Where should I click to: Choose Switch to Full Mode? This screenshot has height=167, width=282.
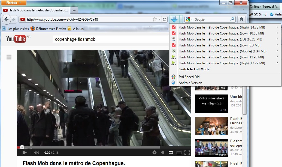(194, 69)
